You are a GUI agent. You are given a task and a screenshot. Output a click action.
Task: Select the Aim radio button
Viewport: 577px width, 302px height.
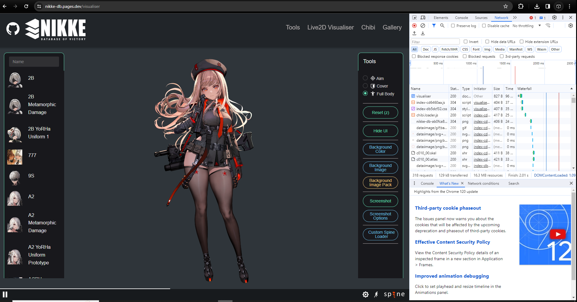point(365,78)
